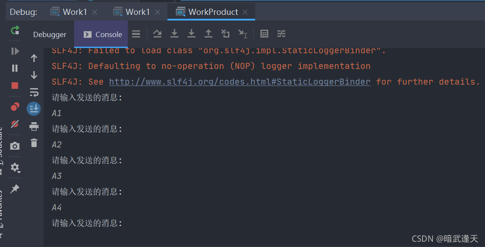The height and width of the screenshot is (247, 485).
Task: Close the WorkProduct tab
Action: pyautogui.click(x=245, y=12)
